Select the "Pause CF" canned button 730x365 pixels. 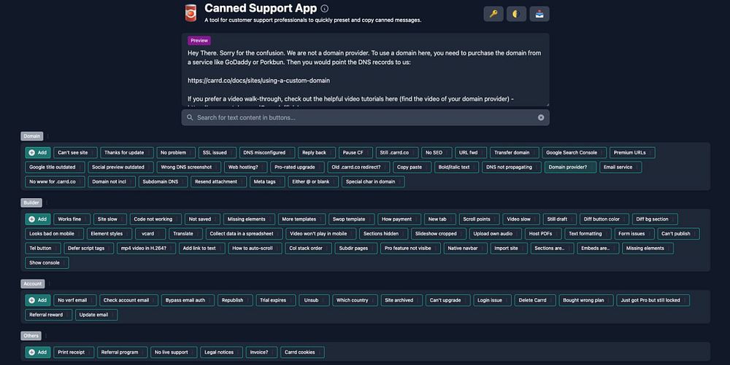point(356,152)
